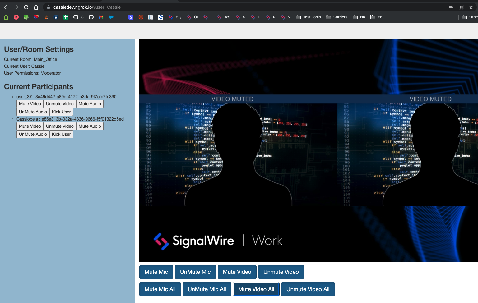
Task: Open the SignalWire OI bookmark
Action: coord(193,17)
